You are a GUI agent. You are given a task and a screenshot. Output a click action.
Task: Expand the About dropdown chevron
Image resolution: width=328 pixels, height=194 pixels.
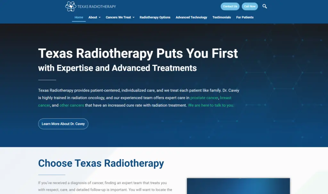point(100,17)
